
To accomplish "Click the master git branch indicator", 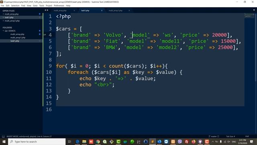I will click(x=214, y=137).
